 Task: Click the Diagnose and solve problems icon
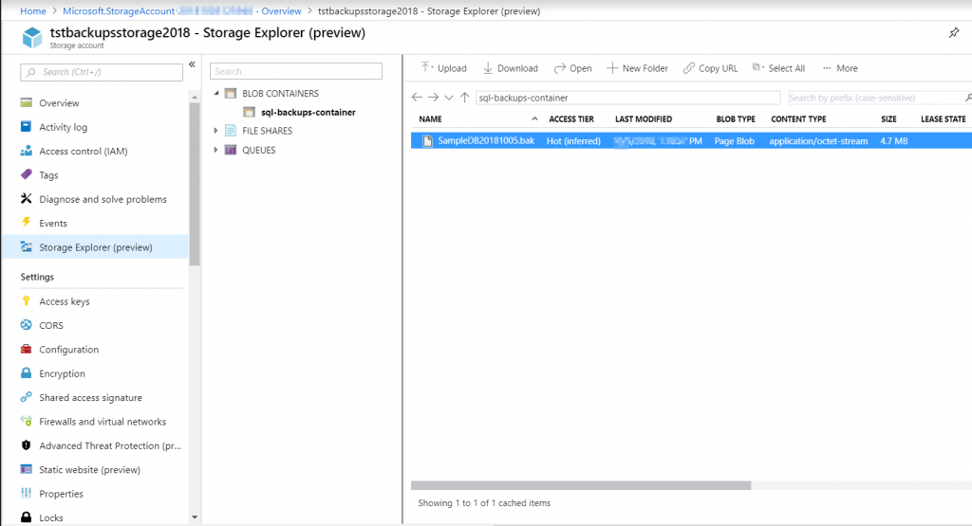26,199
